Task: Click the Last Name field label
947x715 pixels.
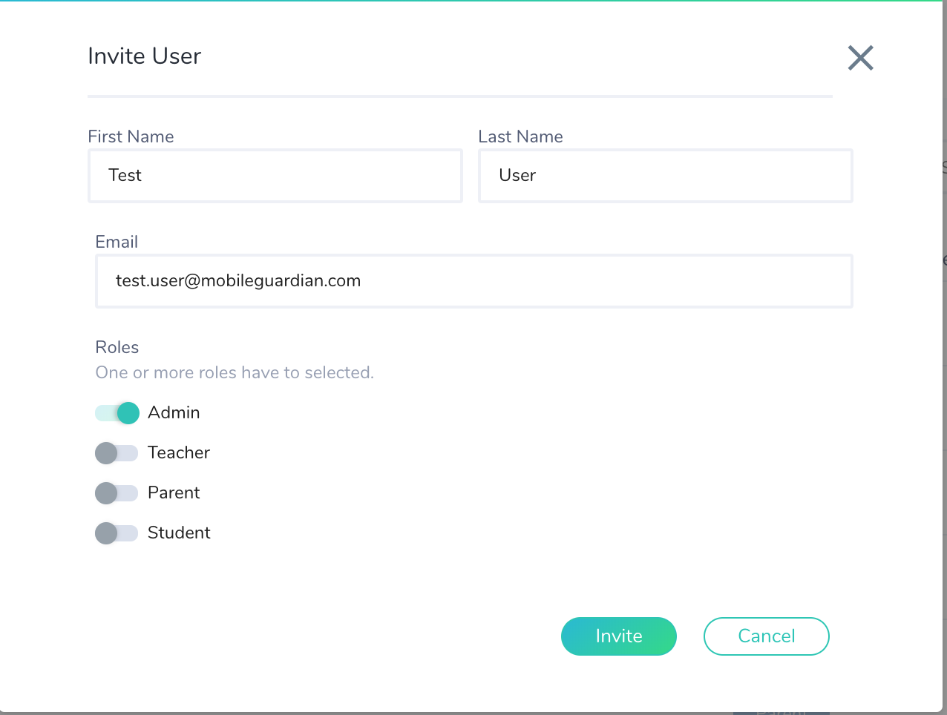Action: tap(520, 136)
